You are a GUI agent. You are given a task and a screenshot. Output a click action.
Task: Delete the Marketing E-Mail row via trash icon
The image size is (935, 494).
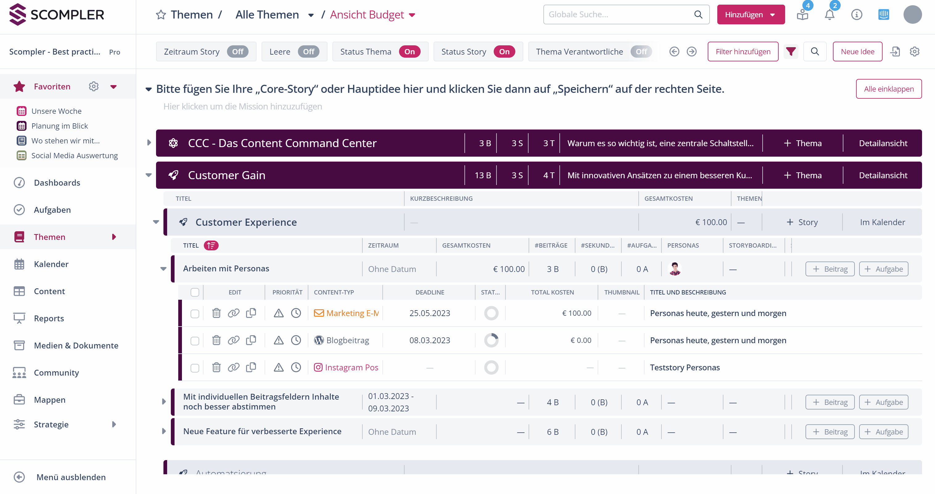coord(216,313)
